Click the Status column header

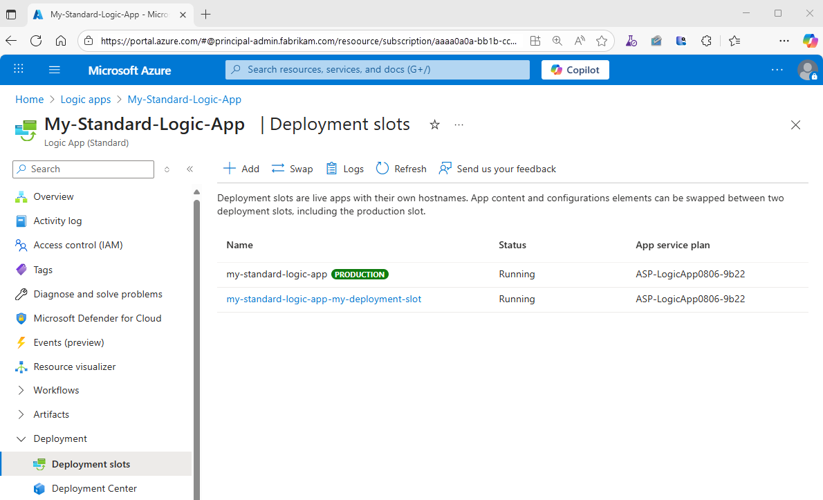(x=512, y=245)
